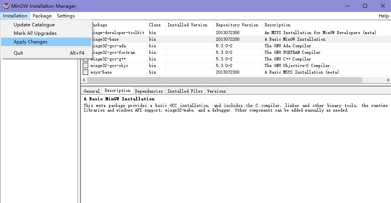Toggle checkbox for msys-base package
The width and height of the screenshot is (391, 203).
(85, 72)
